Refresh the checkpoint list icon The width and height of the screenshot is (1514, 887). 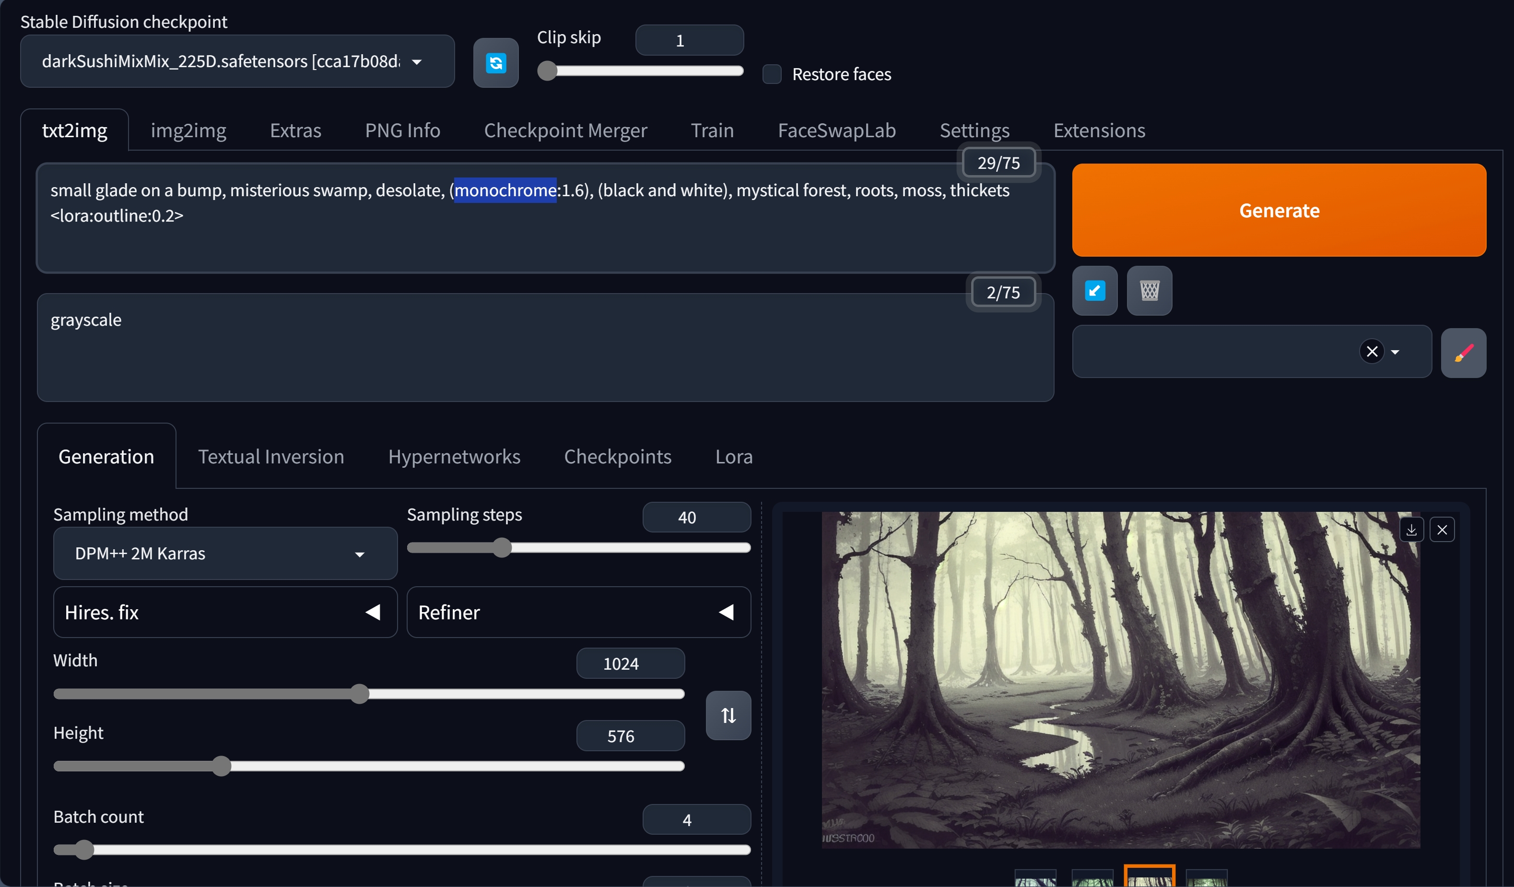click(496, 62)
